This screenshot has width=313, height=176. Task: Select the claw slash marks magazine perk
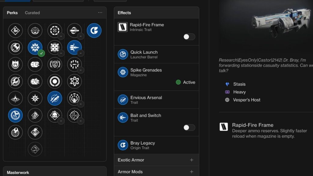click(x=35, y=115)
